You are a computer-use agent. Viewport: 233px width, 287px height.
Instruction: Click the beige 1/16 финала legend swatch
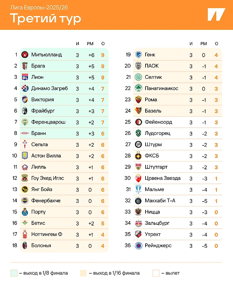83,273
